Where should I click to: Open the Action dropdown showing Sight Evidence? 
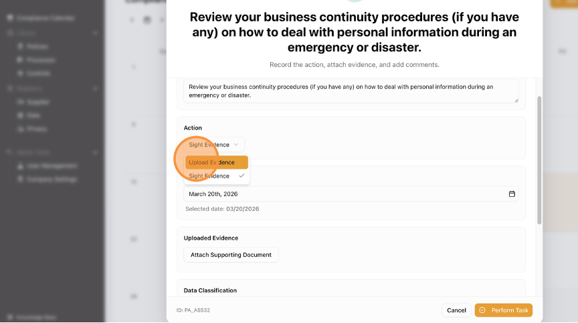tap(214, 145)
